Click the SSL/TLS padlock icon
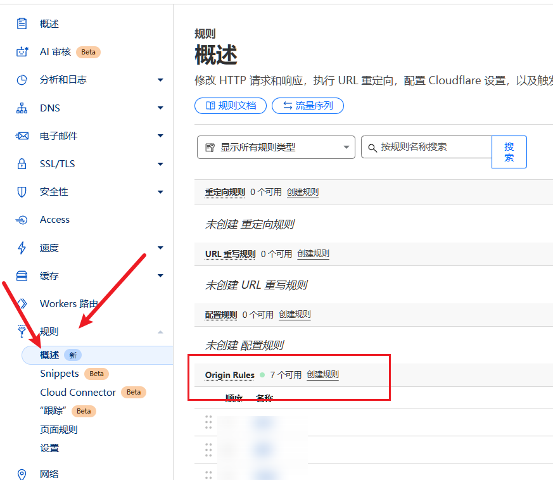The height and width of the screenshot is (480, 553). tap(22, 163)
